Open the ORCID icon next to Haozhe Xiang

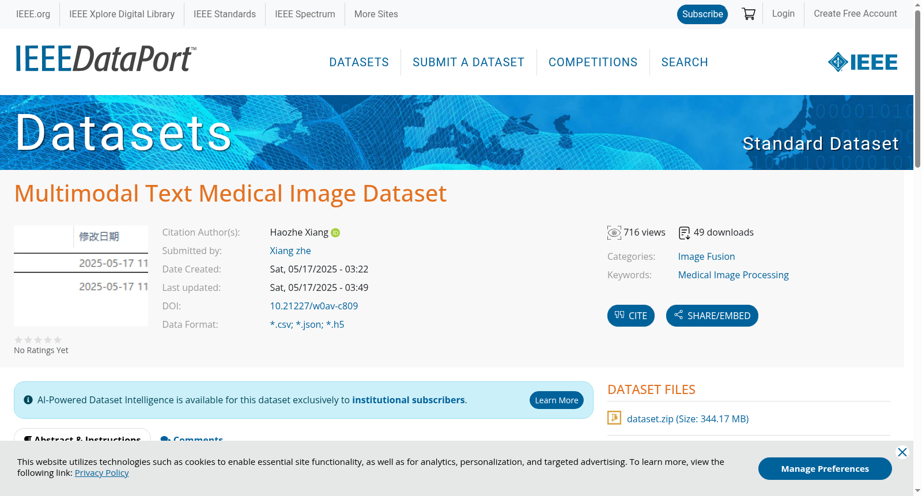pos(335,233)
